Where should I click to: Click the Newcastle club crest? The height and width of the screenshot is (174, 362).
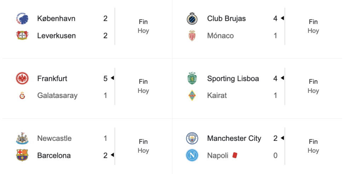(x=22, y=138)
